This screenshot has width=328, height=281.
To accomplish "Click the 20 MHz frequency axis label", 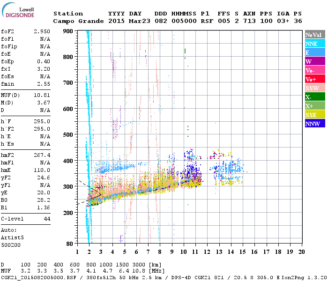I will coord(301,252).
